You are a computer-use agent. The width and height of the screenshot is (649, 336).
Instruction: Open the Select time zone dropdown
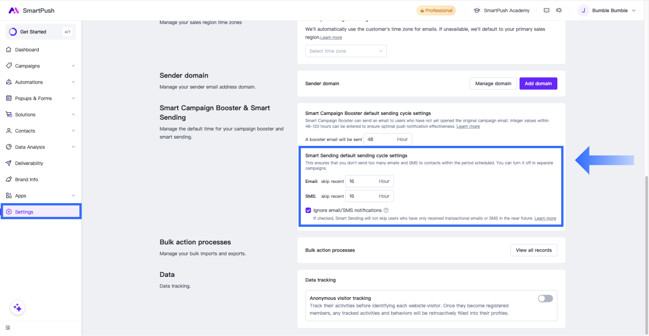(x=346, y=51)
